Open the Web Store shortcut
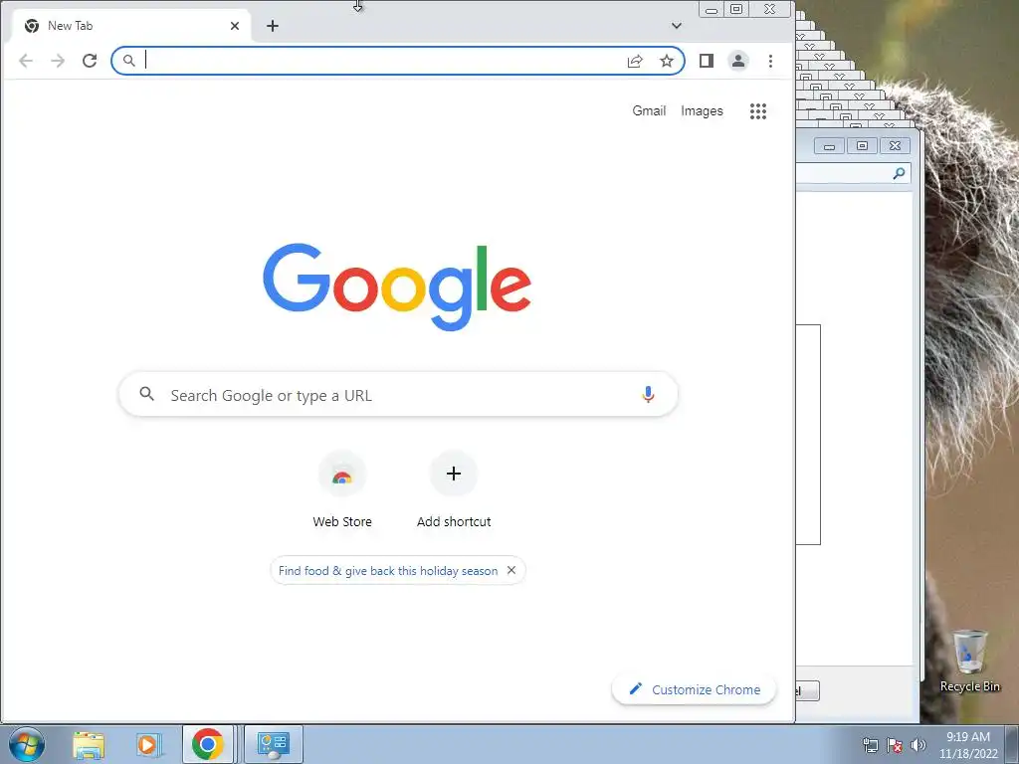The height and width of the screenshot is (764, 1019). pos(342,488)
